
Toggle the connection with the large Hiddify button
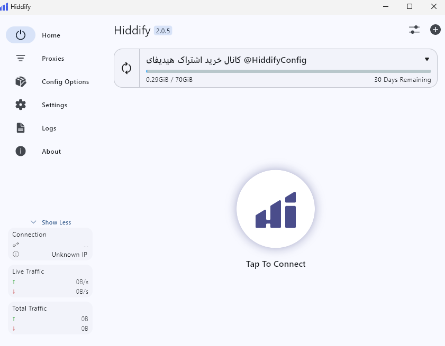[x=276, y=209]
